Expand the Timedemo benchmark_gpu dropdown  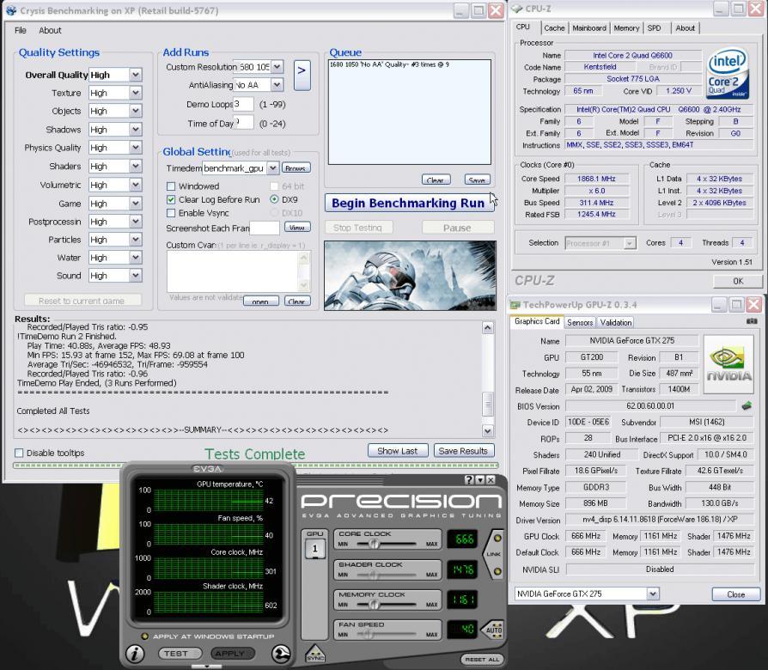273,168
